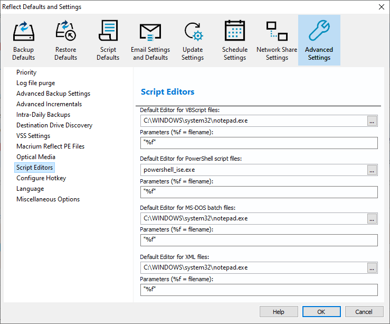The image size is (390, 324).
Task: Open Email Settings and Defaults
Action: [x=150, y=40]
